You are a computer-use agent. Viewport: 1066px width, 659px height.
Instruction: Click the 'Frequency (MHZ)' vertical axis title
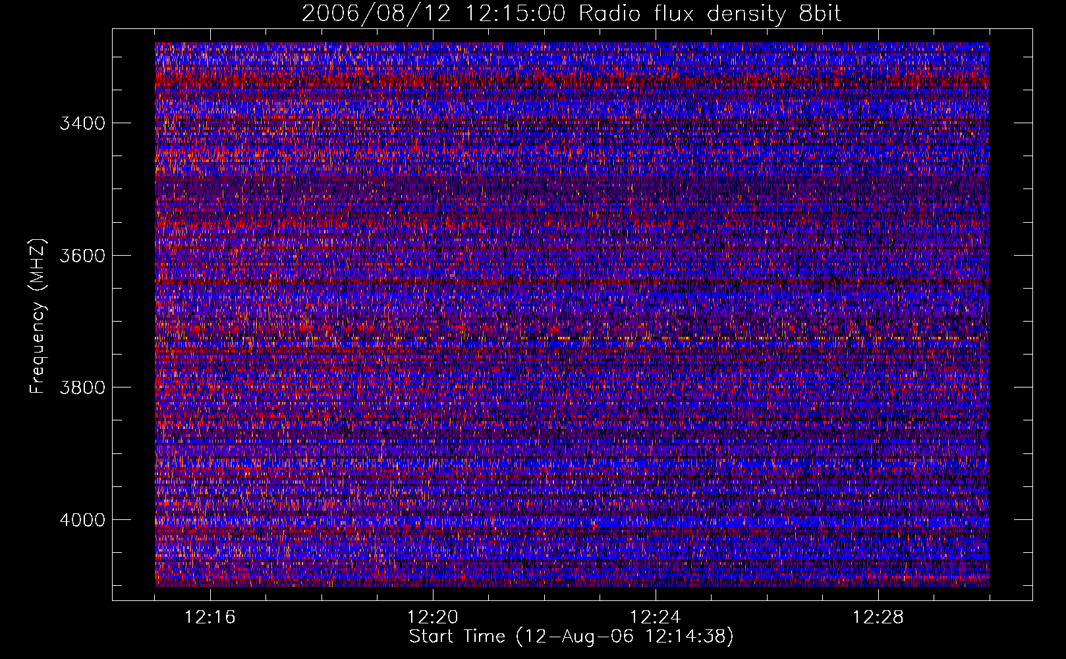point(38,316)
